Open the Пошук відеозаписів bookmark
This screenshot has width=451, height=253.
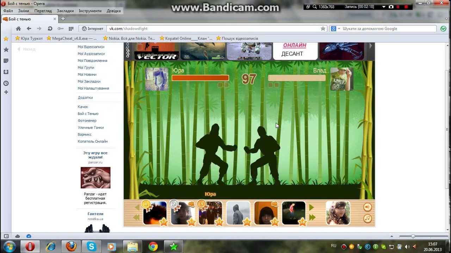(237, 38)
